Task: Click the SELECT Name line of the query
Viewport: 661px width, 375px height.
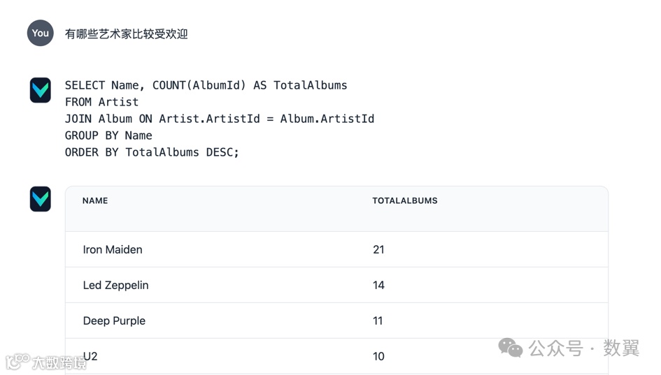Action: (x=206, y=85)
